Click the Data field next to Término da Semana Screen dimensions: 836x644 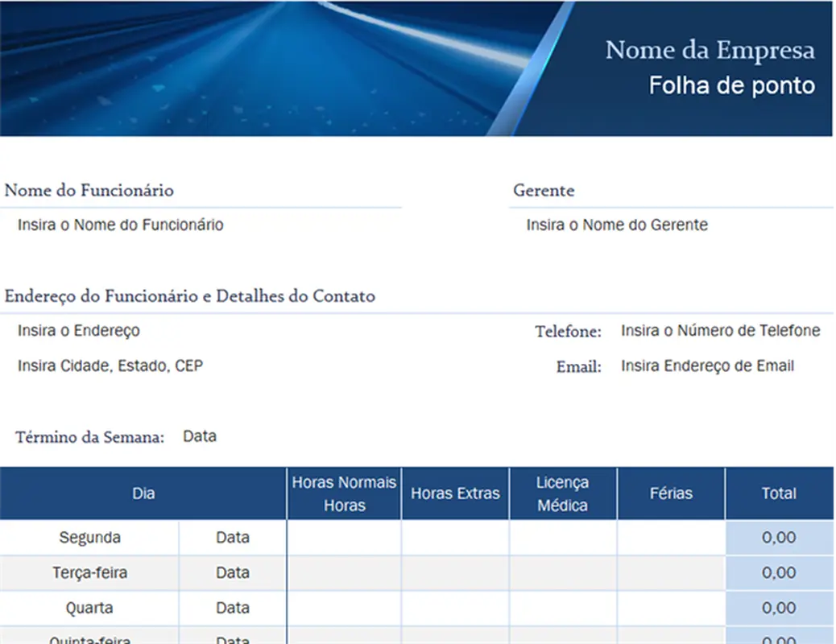pyautogui.click(x=200, y=436)
